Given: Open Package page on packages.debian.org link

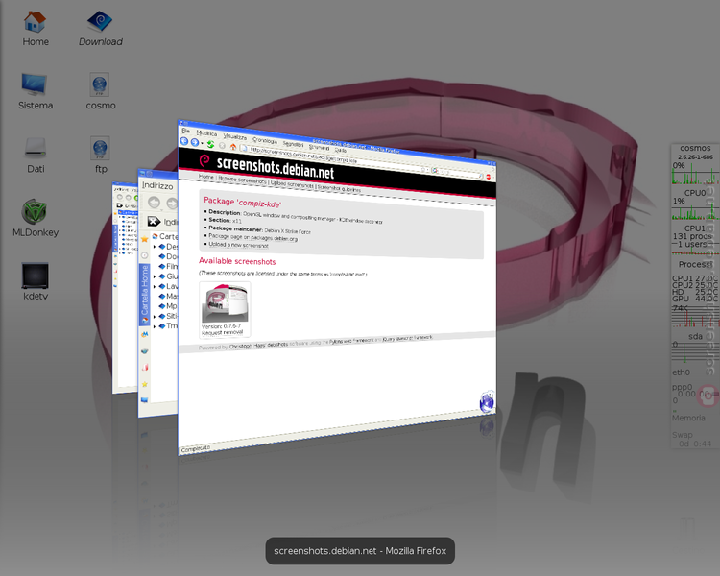Looking at the screenshot, I should (253, 237).
